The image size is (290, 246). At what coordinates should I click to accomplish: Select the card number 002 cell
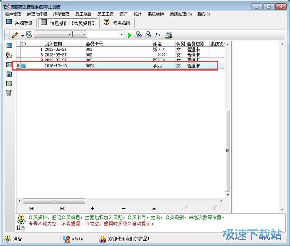tap(118, 55)
